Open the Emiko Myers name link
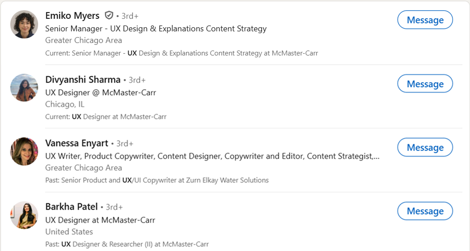The width and height of the screenshot is (470, 251). click(72, 16)
